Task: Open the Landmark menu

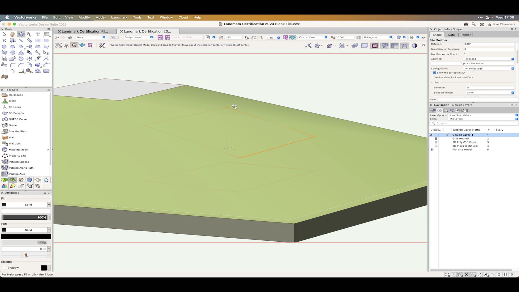Action: [x=119, y=17]
